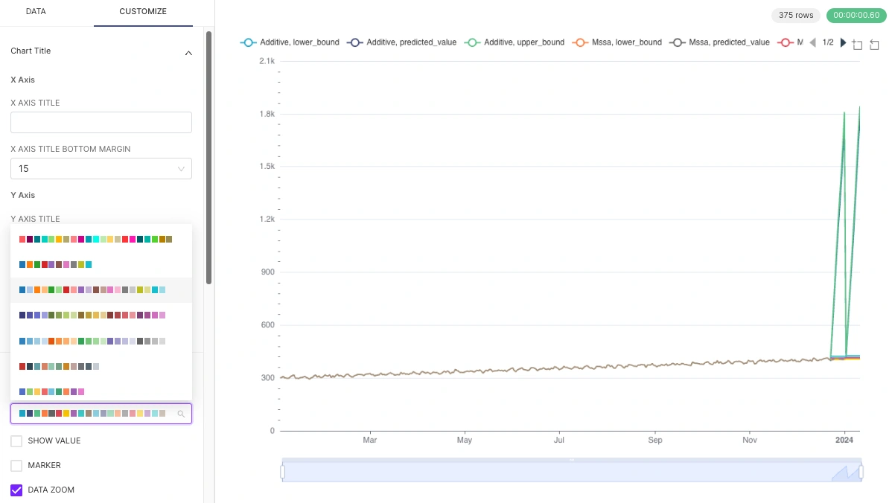Click the data zoom slider left handle

coord(282,472)
